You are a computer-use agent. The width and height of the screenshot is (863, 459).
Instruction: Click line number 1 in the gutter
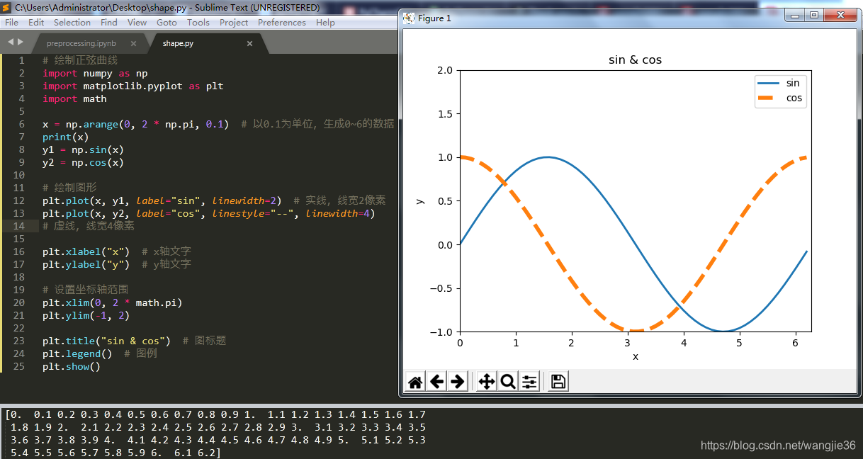[x=22, y=60]
